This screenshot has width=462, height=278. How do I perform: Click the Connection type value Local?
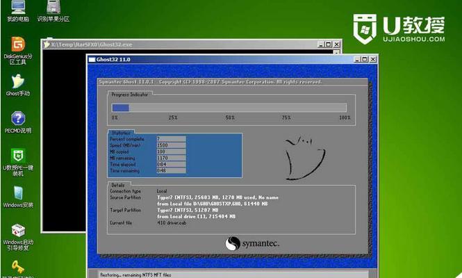(x=162, y=191)
